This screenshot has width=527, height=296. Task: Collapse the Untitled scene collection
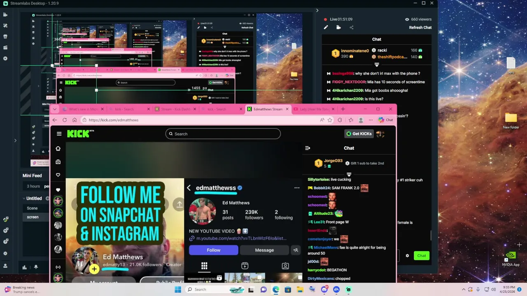point(24,198)
